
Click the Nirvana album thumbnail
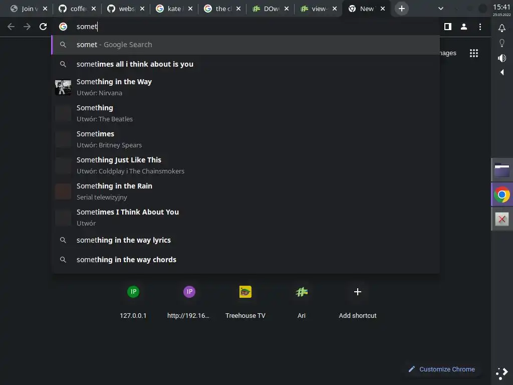(63, 87)
